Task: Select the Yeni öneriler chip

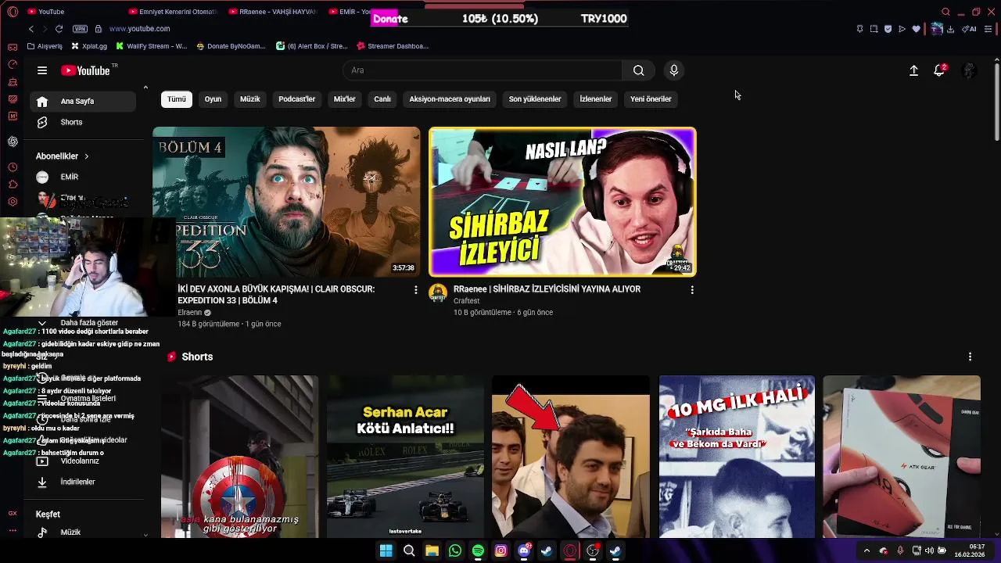Action: pyautogui.click(x=651, y=99)
